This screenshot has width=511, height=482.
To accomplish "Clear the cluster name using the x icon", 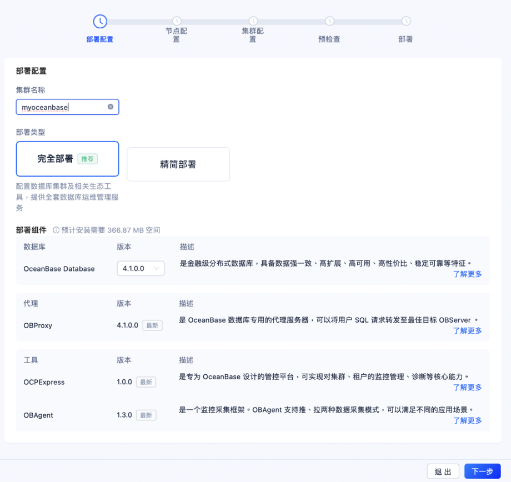I will pos(110,107).
